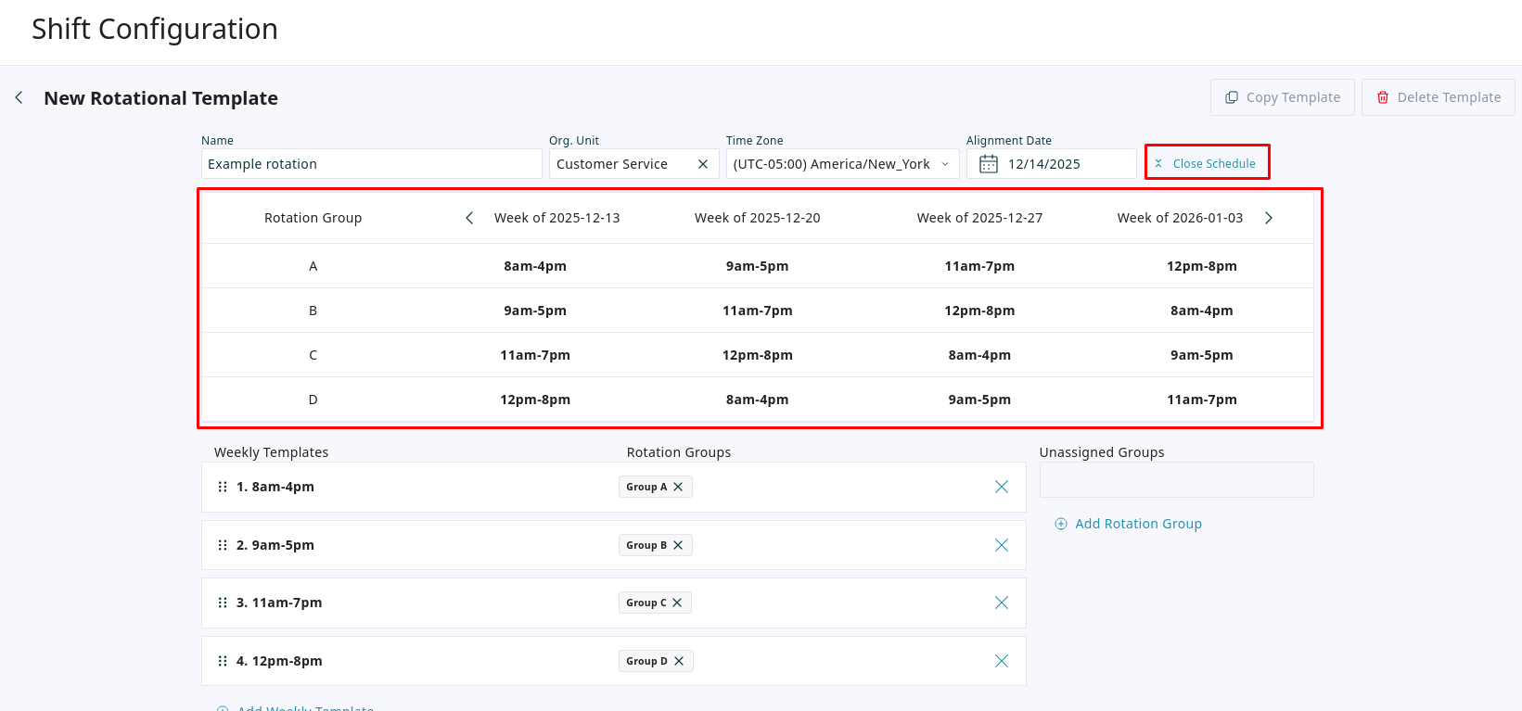Show next weeks in schedule
This screenshot has height=711, width=1522.
pos(1269,218)
